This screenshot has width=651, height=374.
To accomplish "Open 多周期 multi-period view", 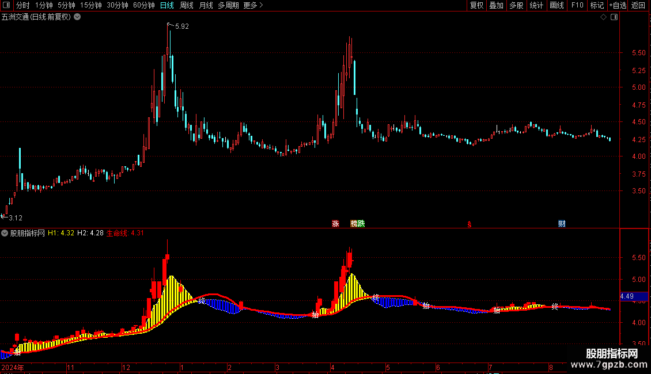I will (x=228, y=5).
